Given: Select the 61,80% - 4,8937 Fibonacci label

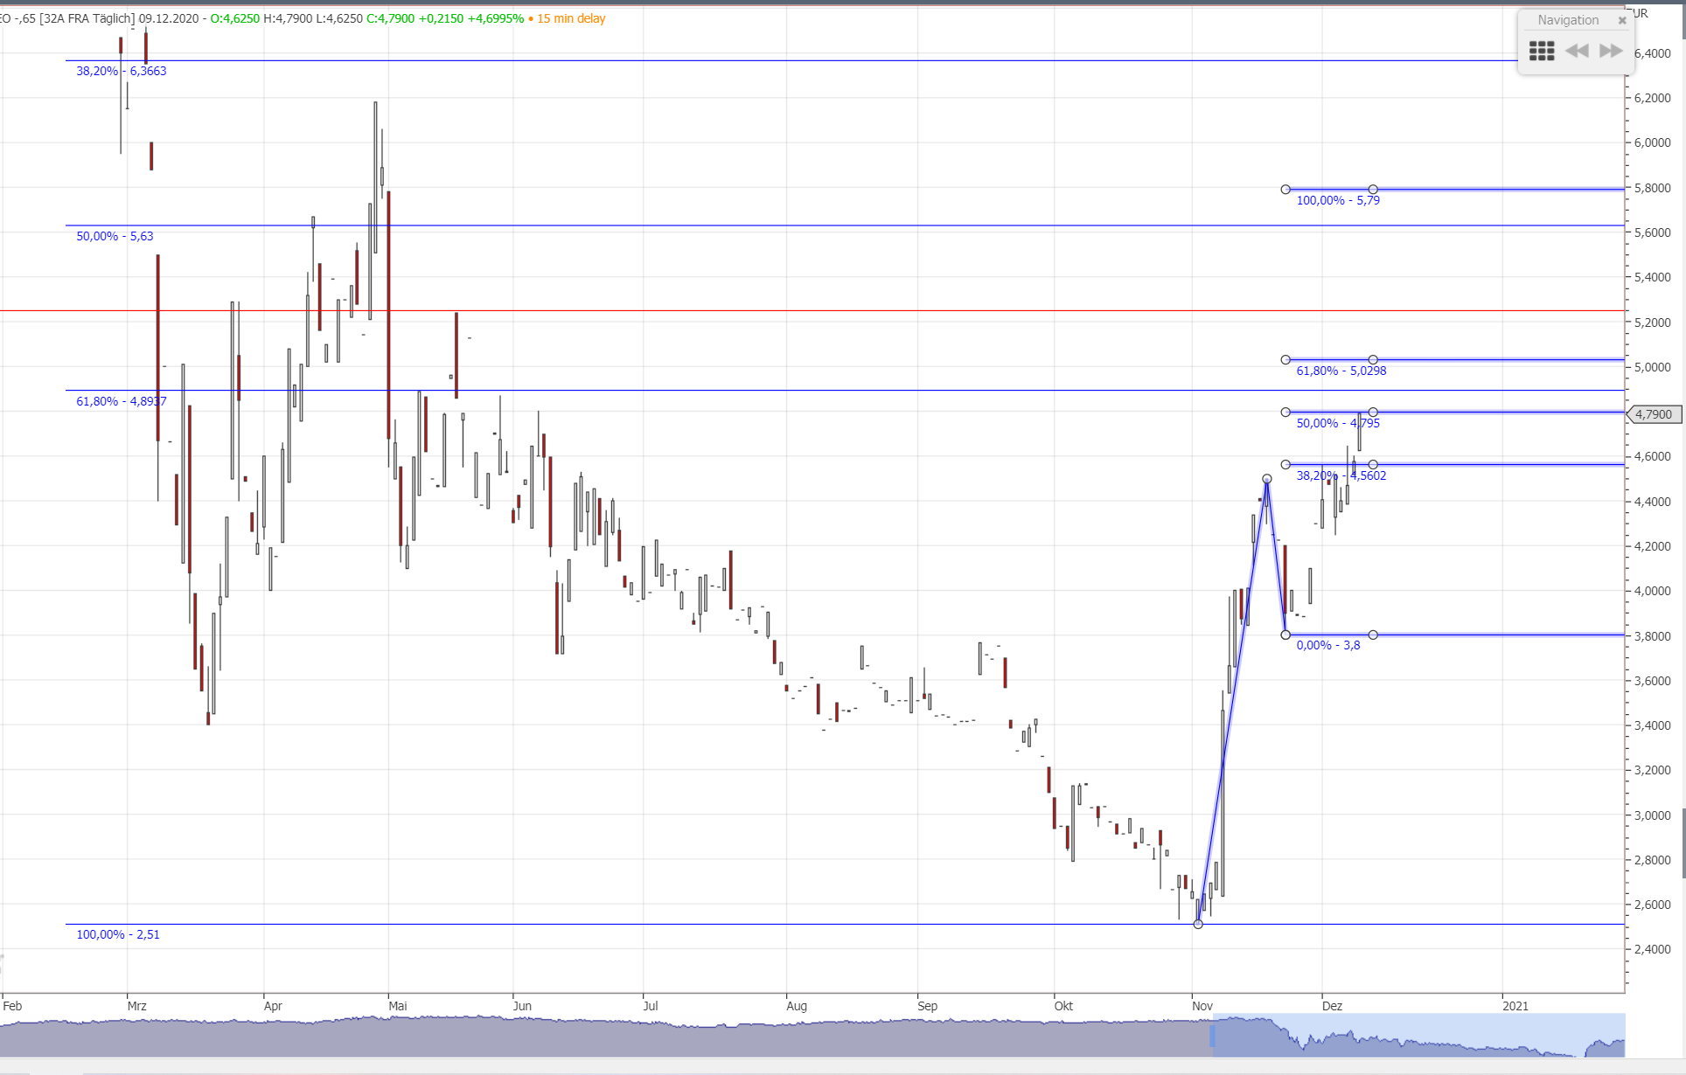Looking at the screenshot, I should pos(121,402).
